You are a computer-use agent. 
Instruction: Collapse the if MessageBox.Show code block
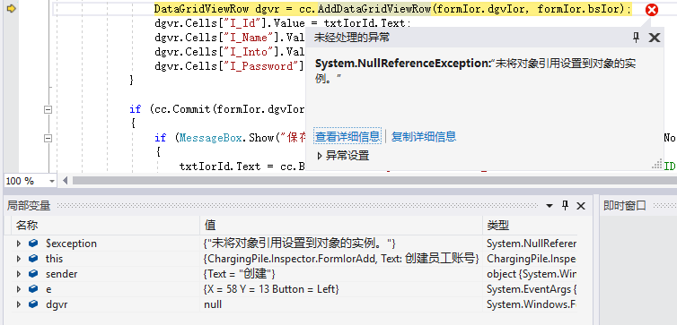pos(48,138)
